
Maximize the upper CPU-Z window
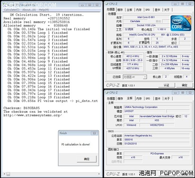[x=182, y=4]
